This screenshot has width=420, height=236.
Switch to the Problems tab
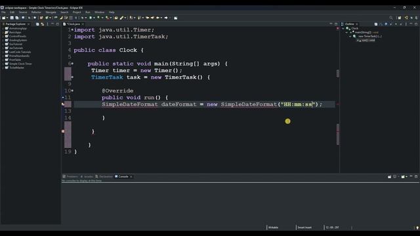click(70, 176)
